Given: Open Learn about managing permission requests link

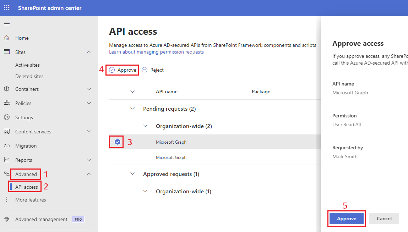Looking at the screenshot, I should [156, 52].
